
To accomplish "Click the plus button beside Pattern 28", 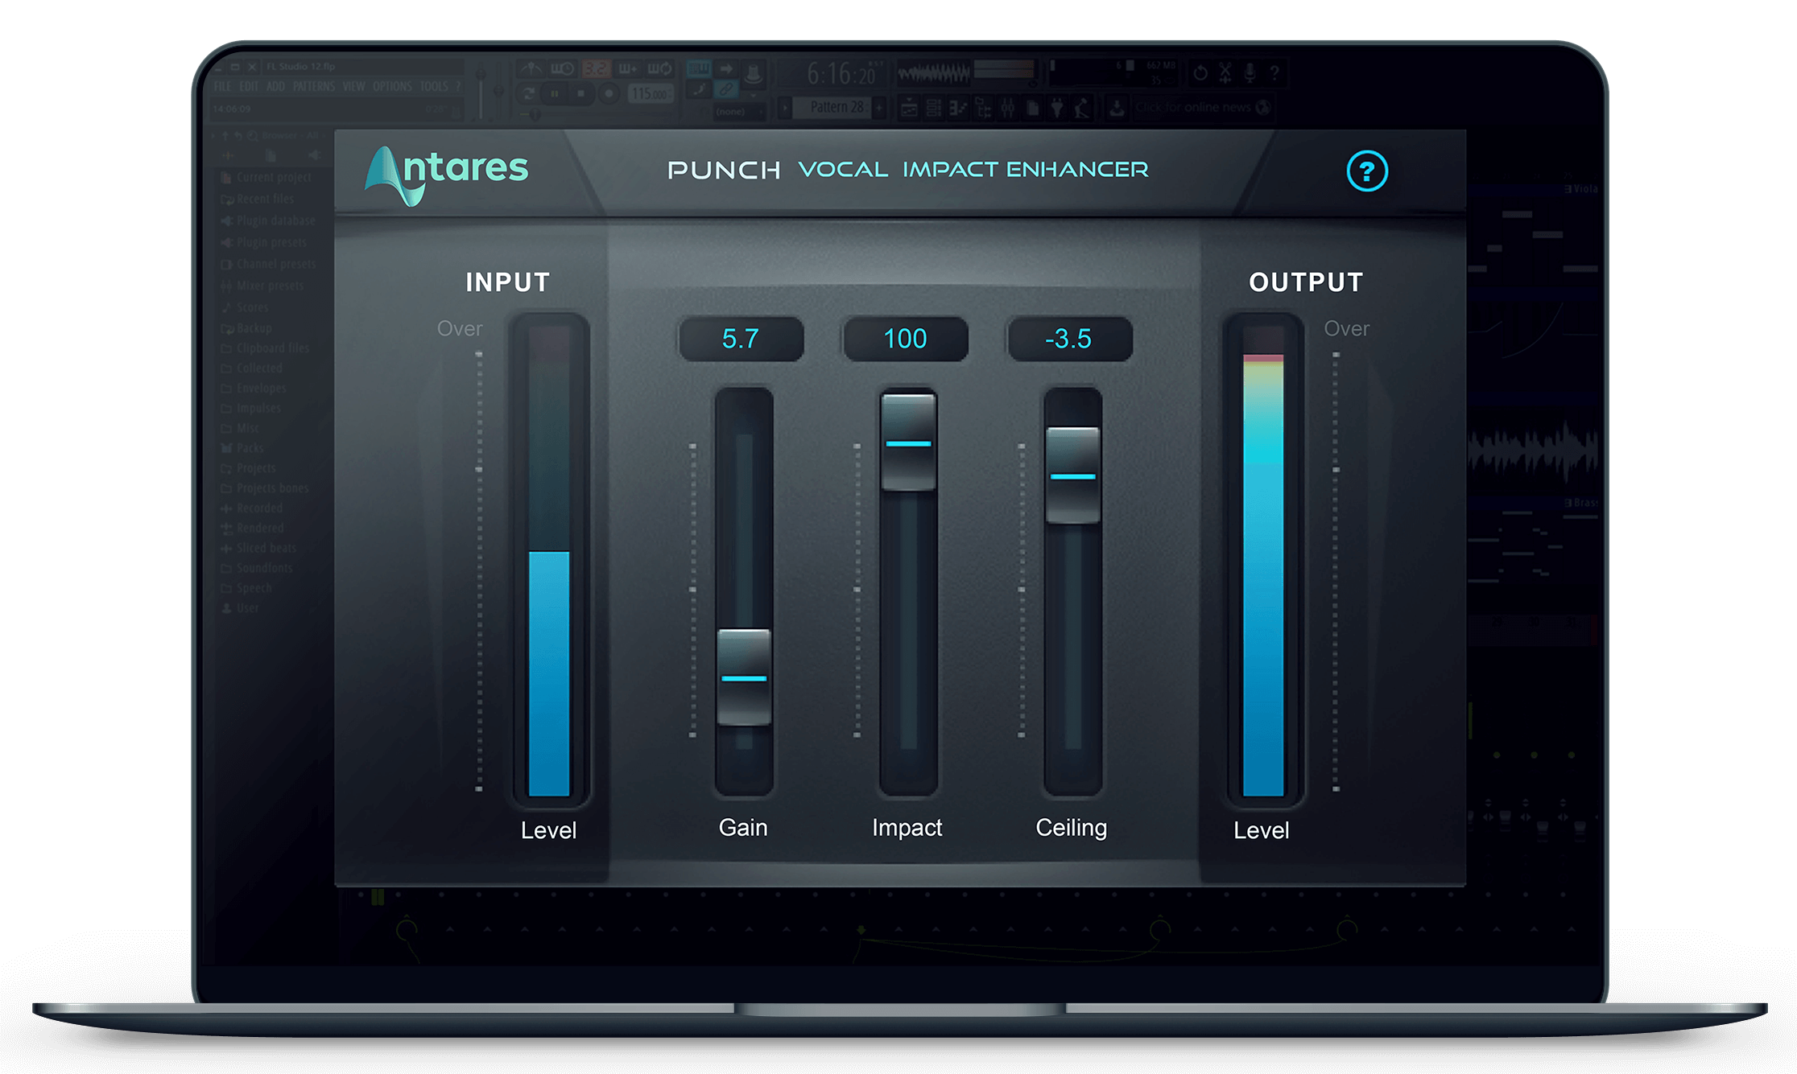I will [879, 107].
